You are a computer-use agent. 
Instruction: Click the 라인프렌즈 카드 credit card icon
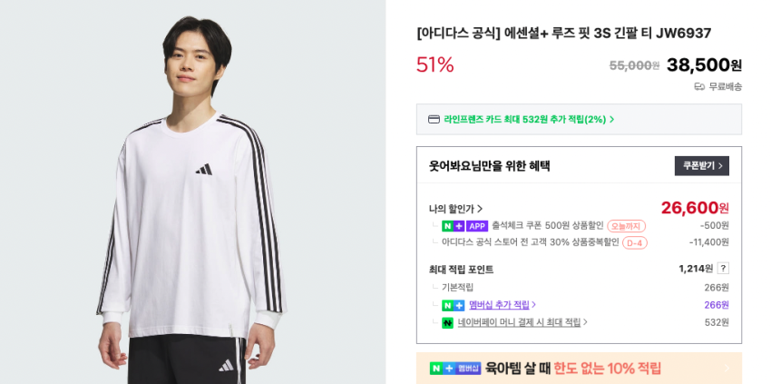point(434,119)
